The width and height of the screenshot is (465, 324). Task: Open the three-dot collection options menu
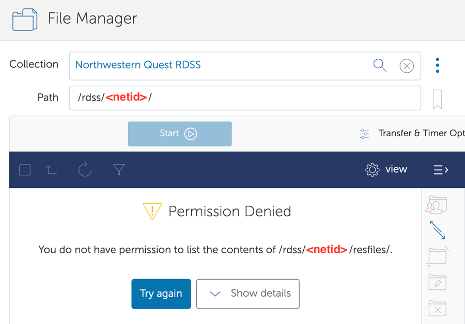[x=438, y=66]
